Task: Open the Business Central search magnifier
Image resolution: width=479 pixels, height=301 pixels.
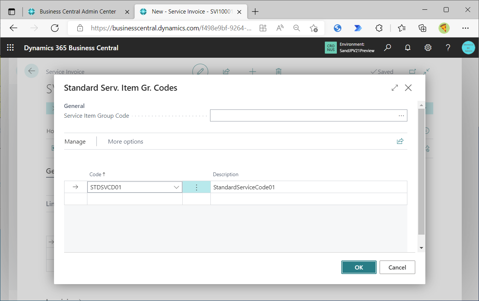Action: point(387,48)
